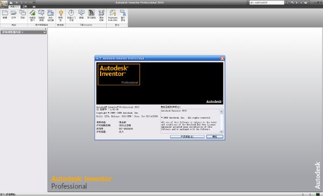Close the About Autodesk Inventor Professional dialog
The image size is (323, 196).
pos(222,58)
